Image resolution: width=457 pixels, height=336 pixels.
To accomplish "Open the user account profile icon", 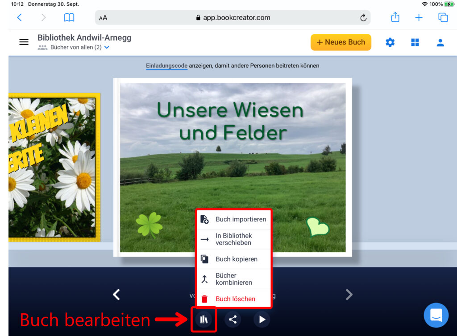I will (x=440, y=42).
